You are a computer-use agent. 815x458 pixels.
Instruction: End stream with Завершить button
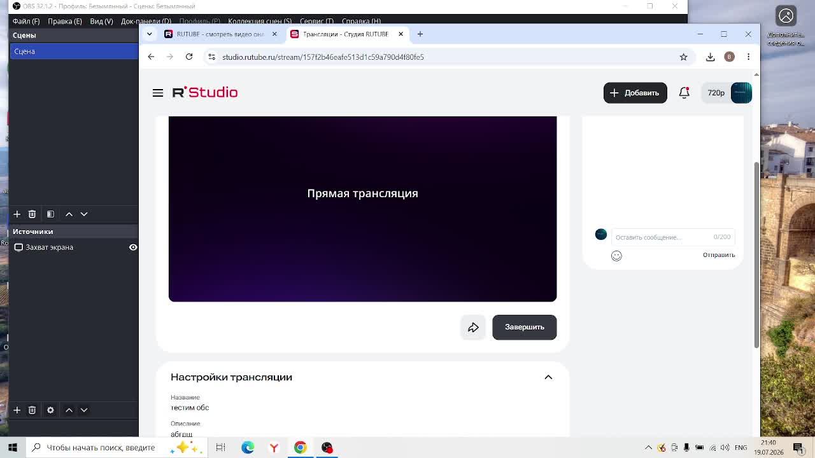coord(524,328)
